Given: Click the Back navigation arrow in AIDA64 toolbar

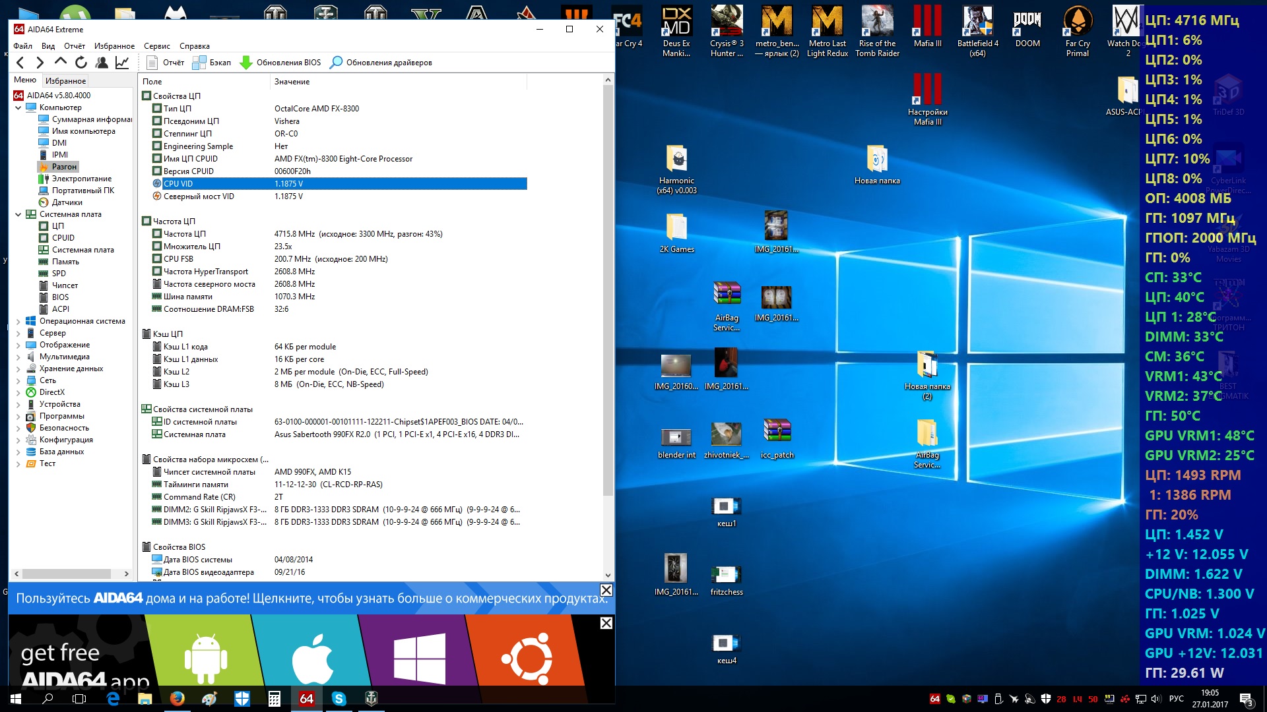Looking at the screenshot, I should [x=20, y=63].
